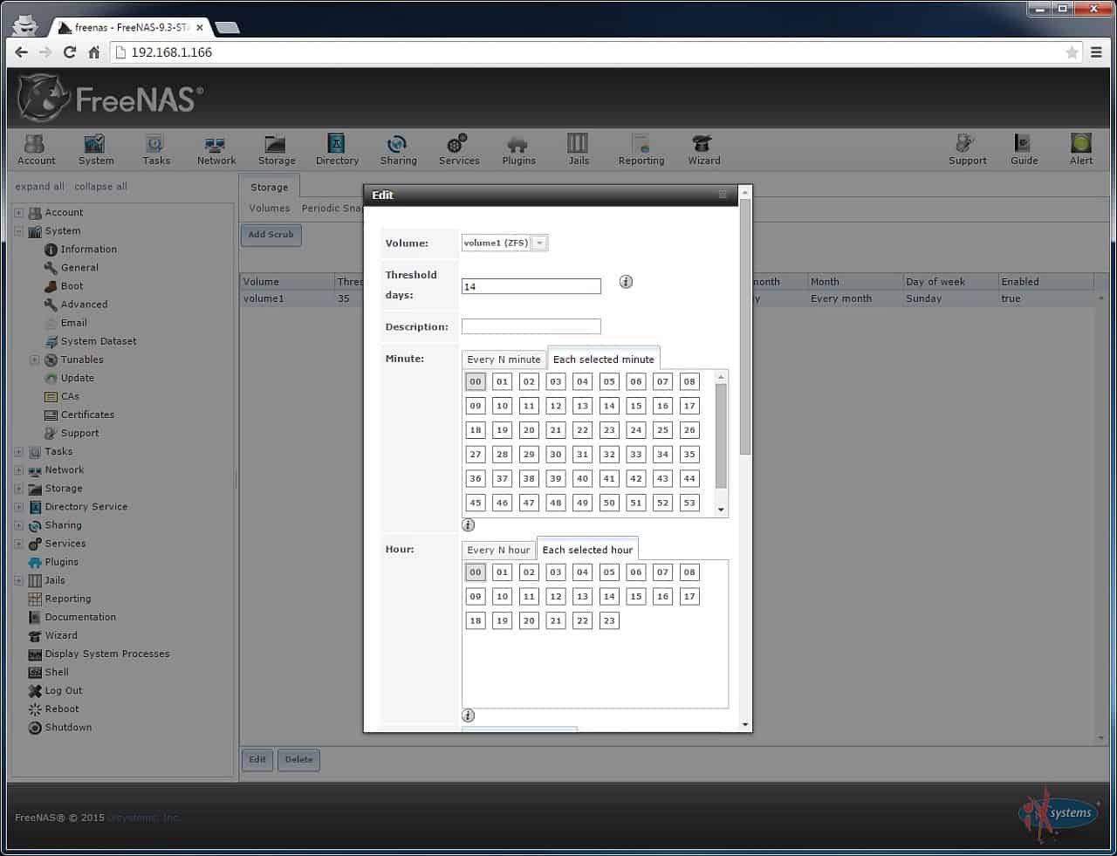The width and height of the screenshot is (1117, 856).
Task: Open the System toolbar icon
Action: 96,149
